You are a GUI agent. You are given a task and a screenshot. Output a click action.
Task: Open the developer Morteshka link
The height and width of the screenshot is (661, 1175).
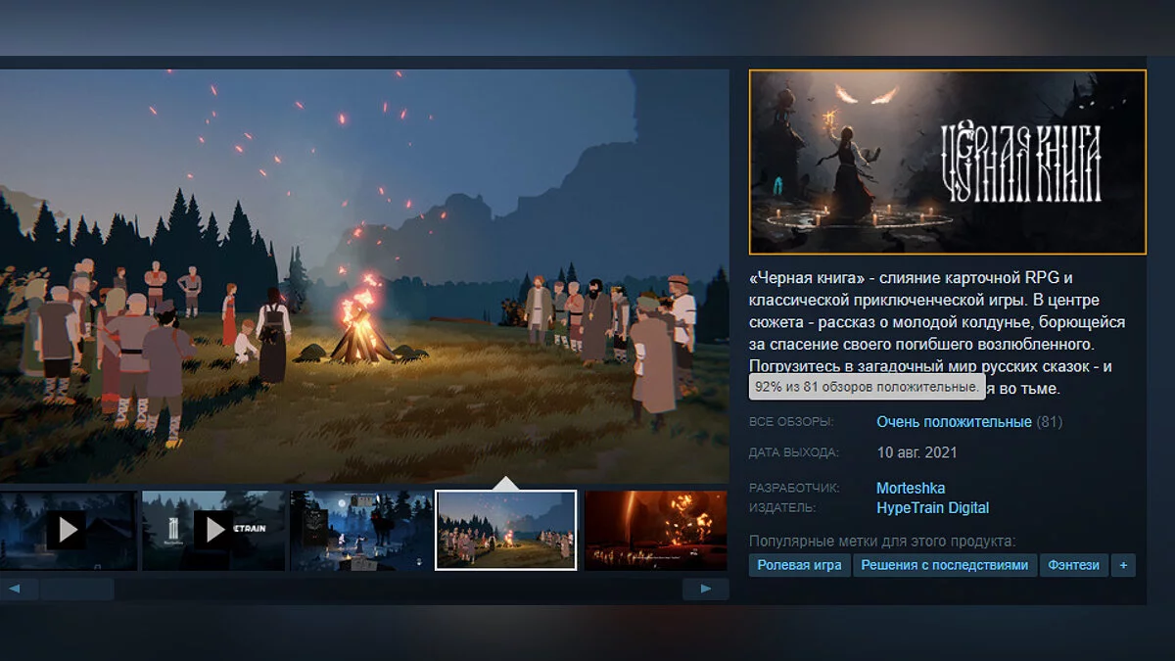911,488
